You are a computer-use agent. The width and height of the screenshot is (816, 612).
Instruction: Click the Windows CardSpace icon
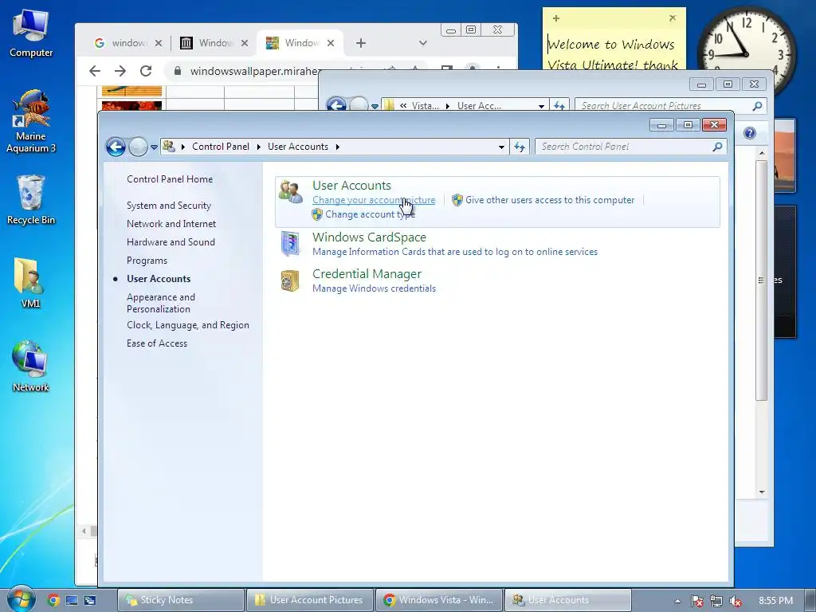click(x=290, y=244)
